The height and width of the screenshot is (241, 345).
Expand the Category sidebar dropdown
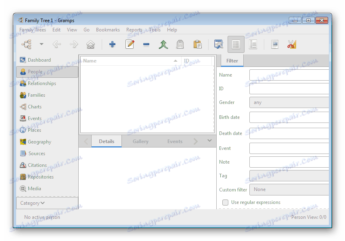pyautogui.click(x=47, y=203)
